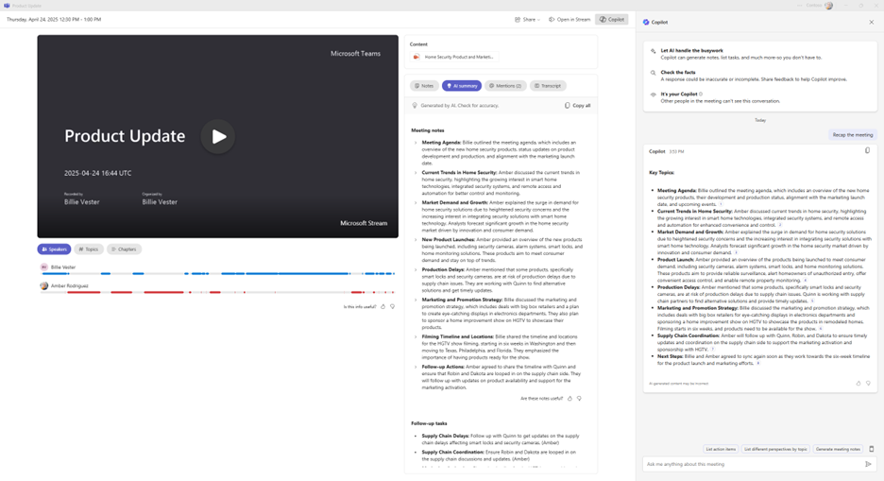The image size is (884, 481).
Task: Thumbs up the Copilot response
Action: point(858,384)
